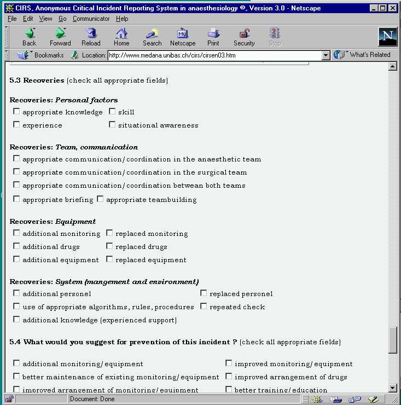Tick communication/coordination between both teams
This screenshot has height=405, width=401.
point(16,184)
